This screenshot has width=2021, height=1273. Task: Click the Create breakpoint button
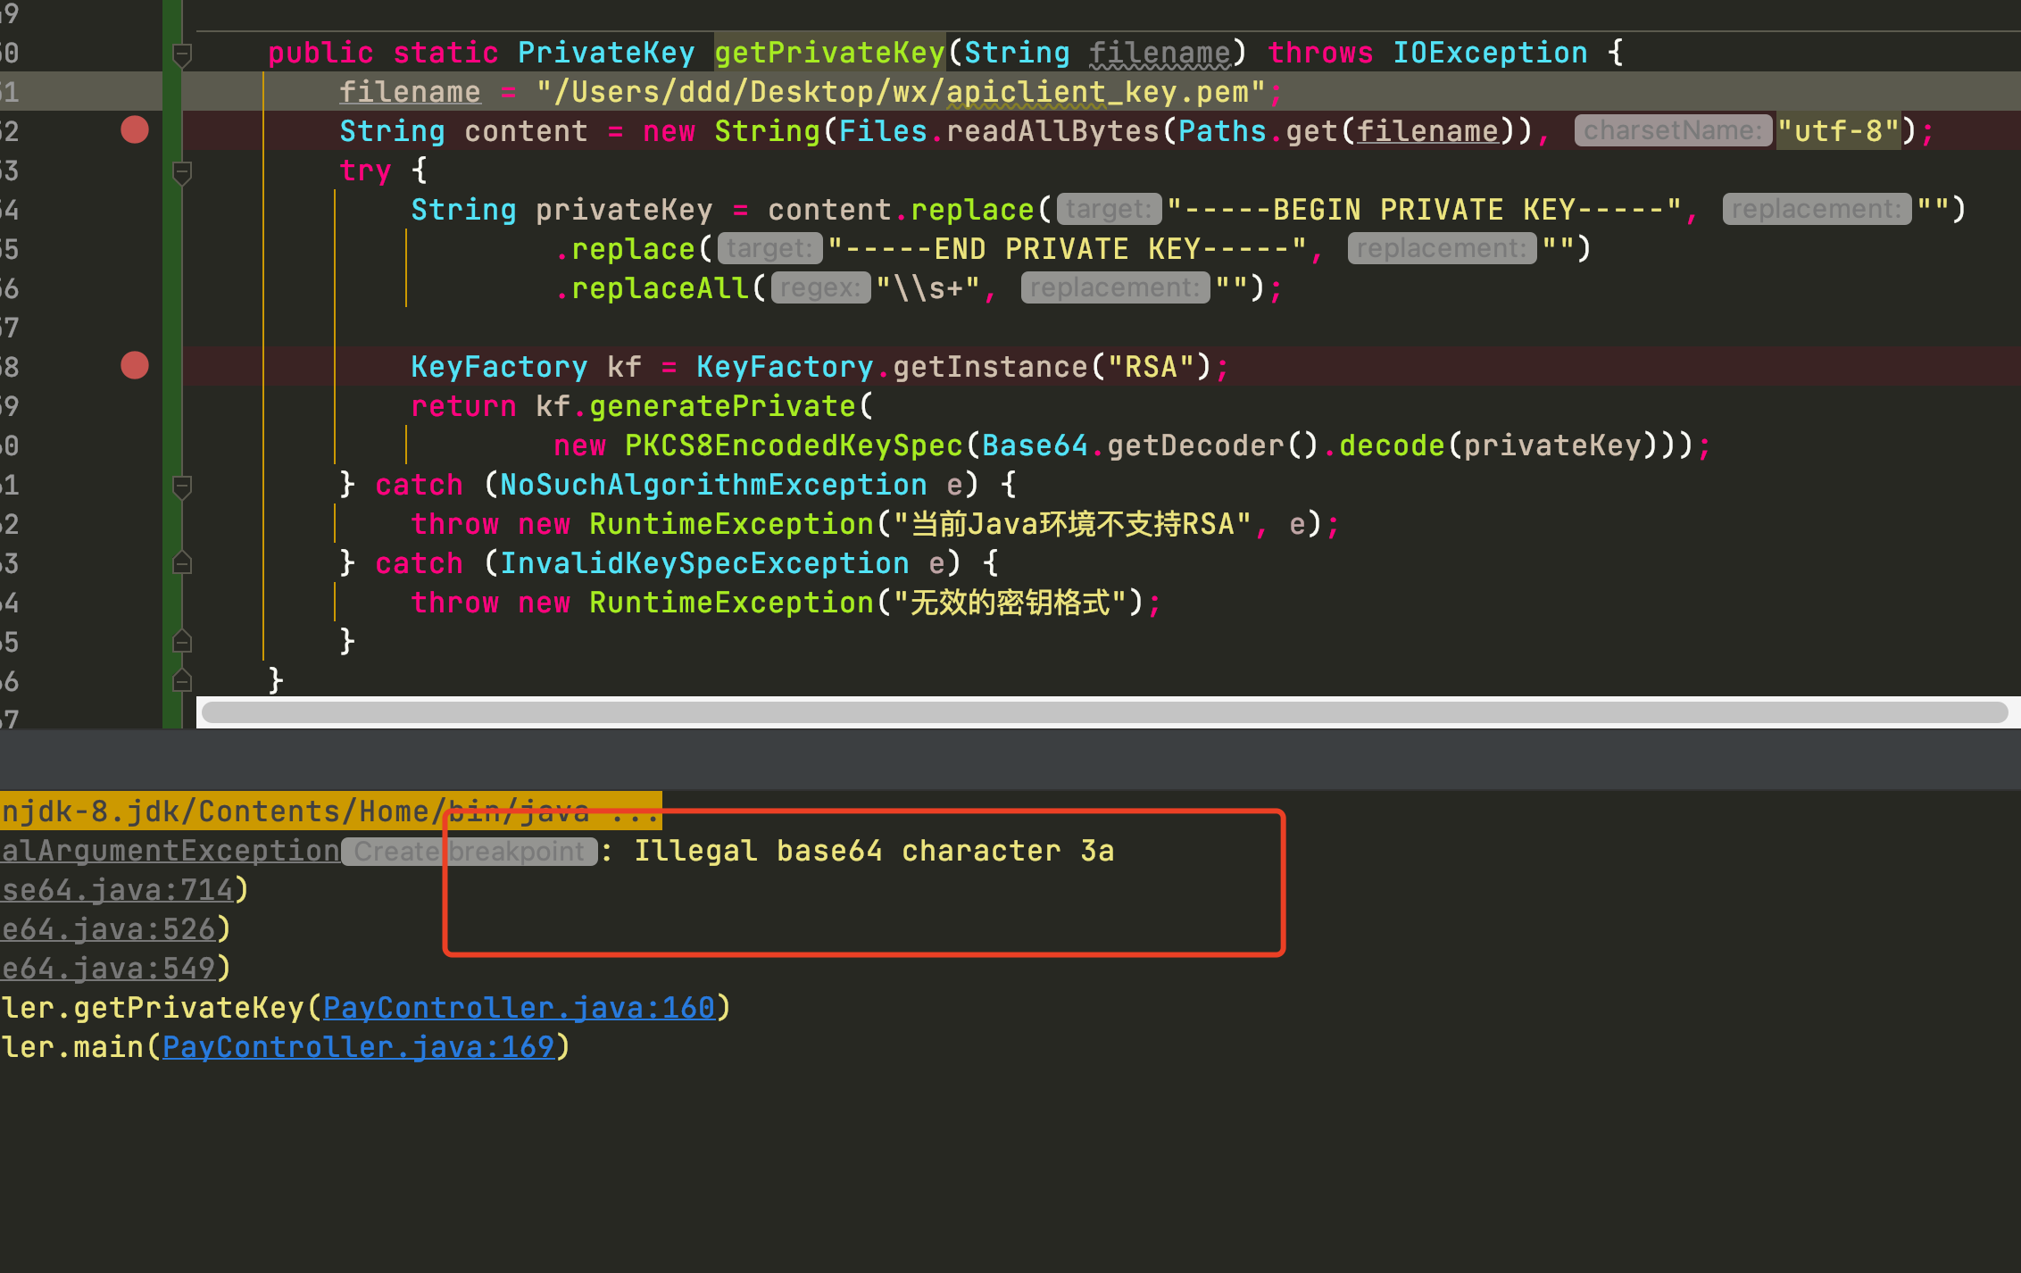point(470,852)
